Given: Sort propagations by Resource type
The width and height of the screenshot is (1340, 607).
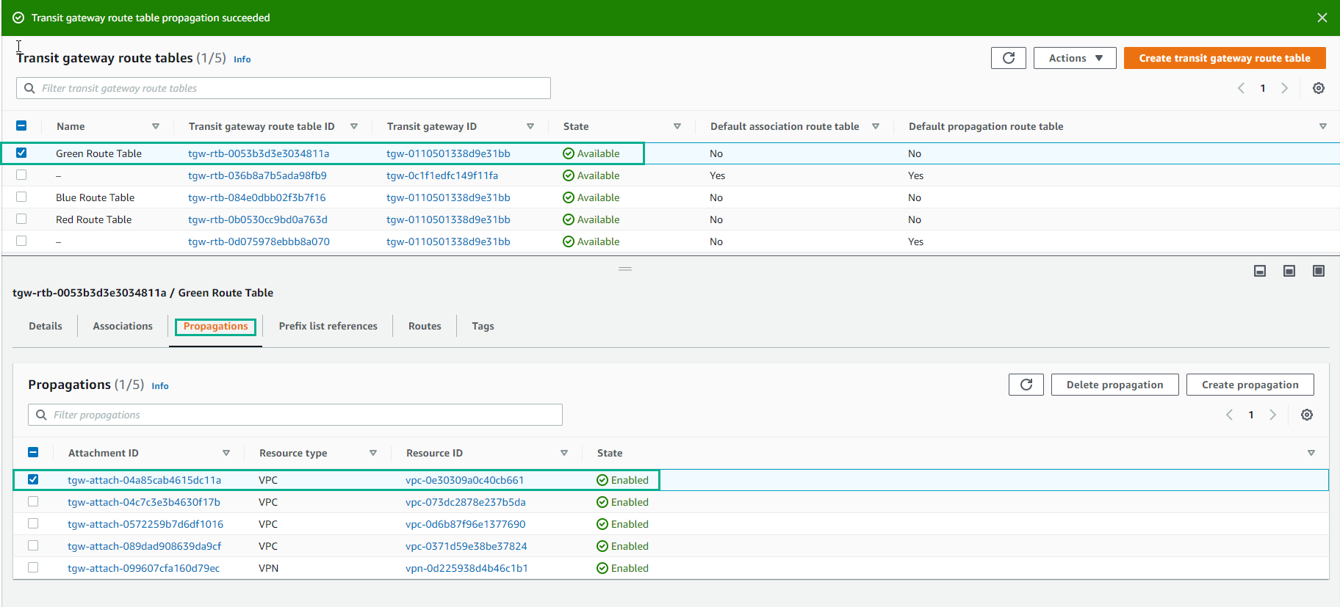Looking at the screenshot, I should click(x=373, y=453).
